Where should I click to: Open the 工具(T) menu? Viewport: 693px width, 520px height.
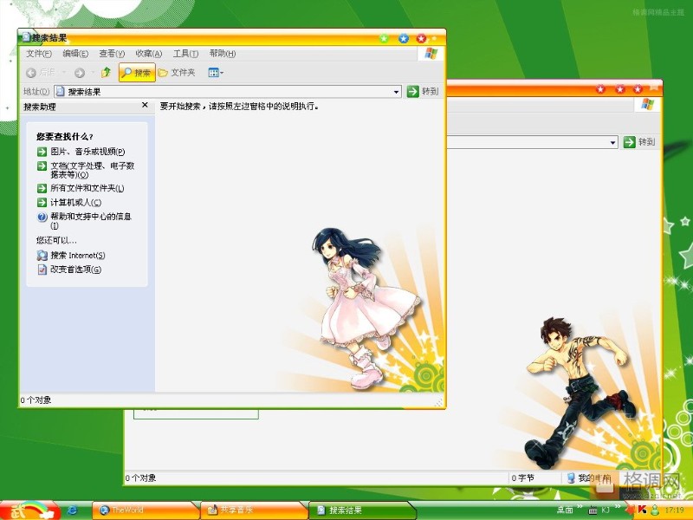pyautogui.click(x=185, y=54)
